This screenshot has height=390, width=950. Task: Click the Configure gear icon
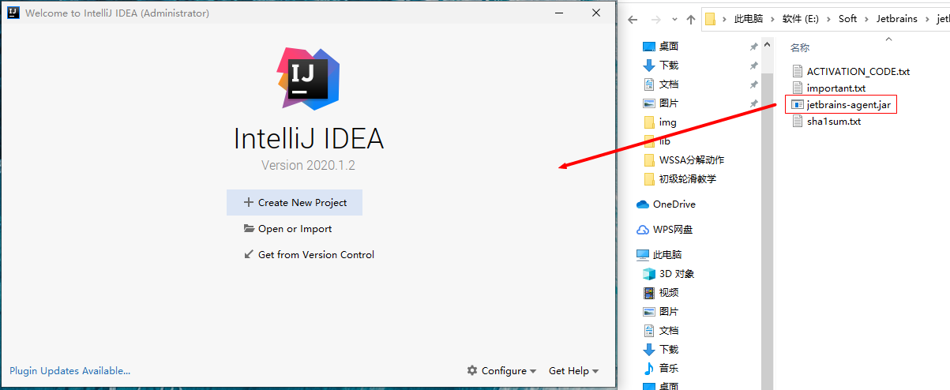[x=472, y=370]
